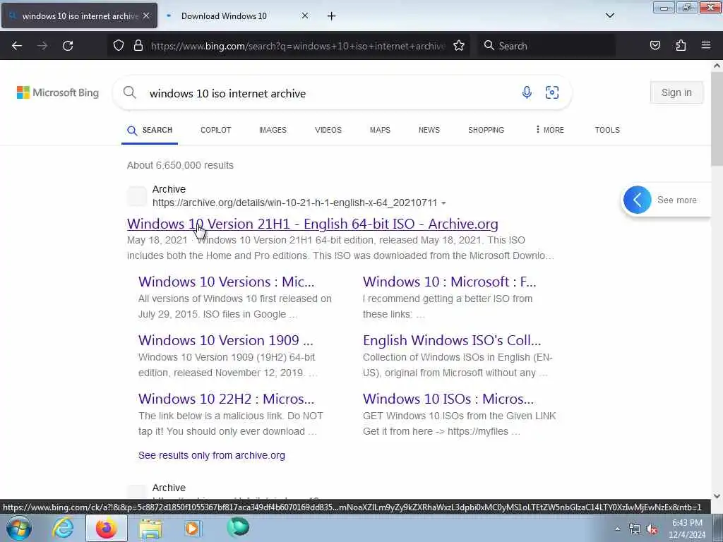The height and width of the screenshot is (542, 723).
Task: Open the Firefox extensions puzzle icon
Action: point(681,45)
